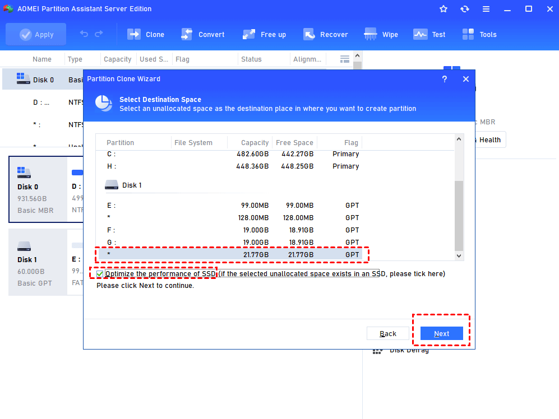Click the AOMEI app logo icon

coord(8,8)
